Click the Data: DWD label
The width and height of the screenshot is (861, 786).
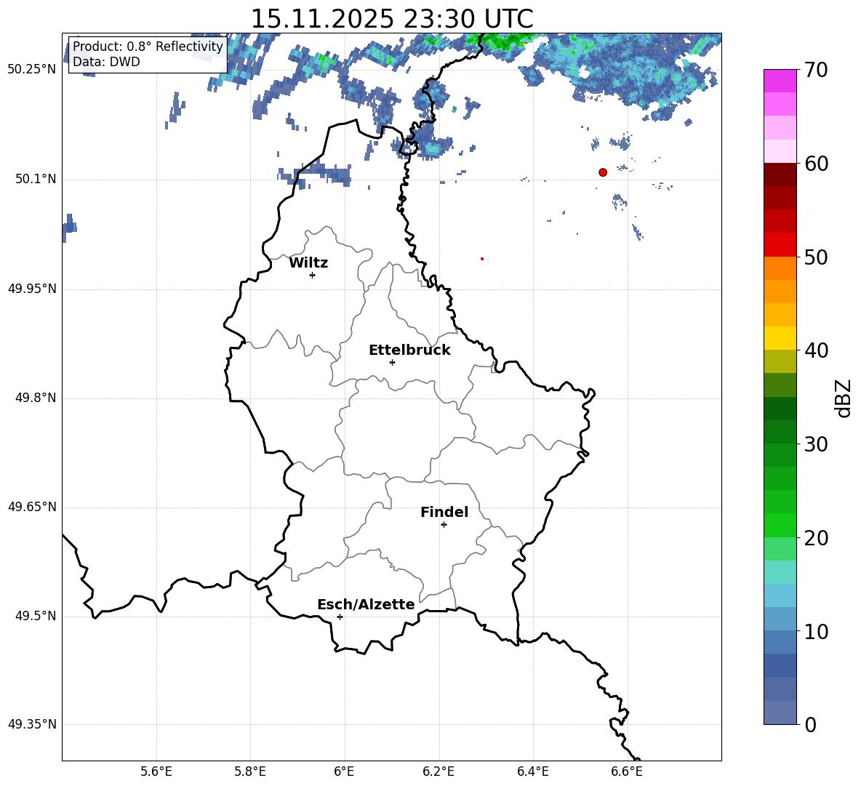[x=106, y=62]
